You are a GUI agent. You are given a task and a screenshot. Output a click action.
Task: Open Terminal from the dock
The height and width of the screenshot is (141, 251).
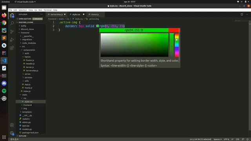[x=4, y=76]
